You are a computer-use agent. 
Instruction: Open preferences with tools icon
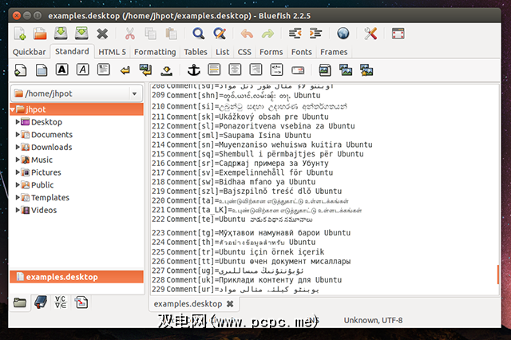coord(370,34)
